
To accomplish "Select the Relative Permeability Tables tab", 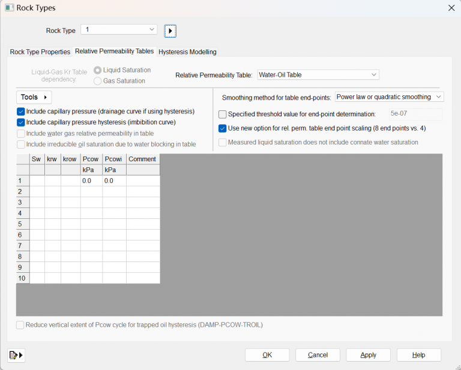I will (114, 52).
